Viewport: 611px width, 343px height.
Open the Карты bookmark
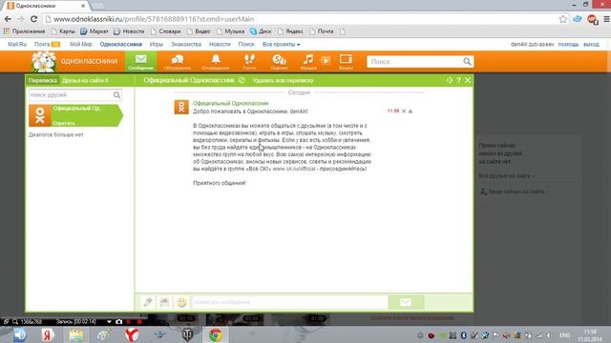click(63, 31)
